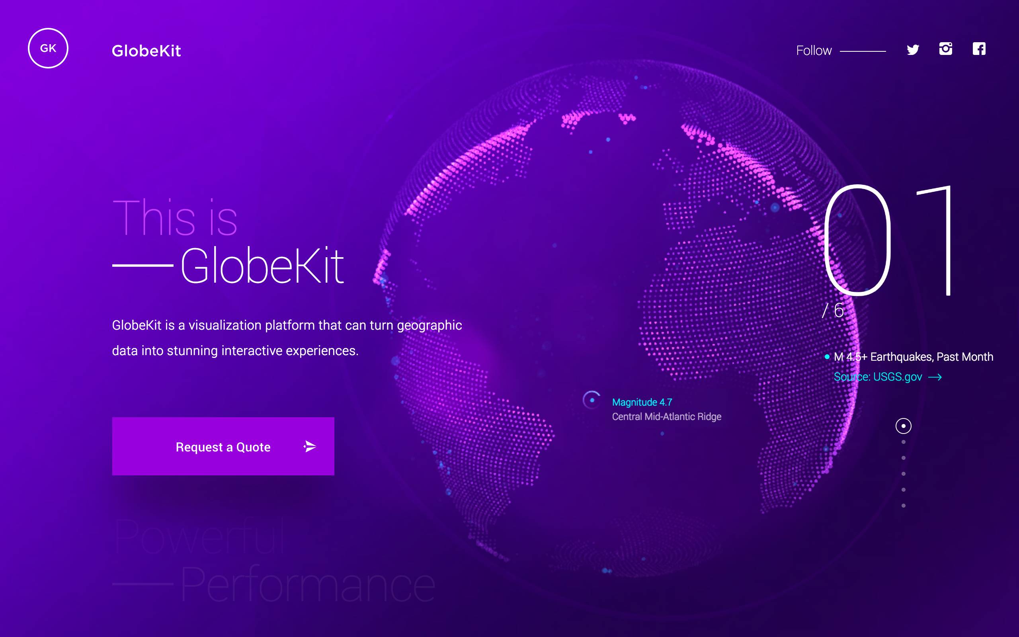1019x637 pixels.
Task: Click the This is GlobeKit headline
Action: (228, 241)
